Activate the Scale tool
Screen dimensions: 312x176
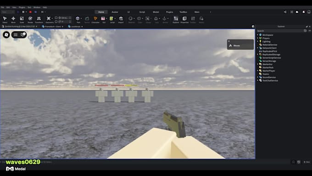[x=22, y=20]
